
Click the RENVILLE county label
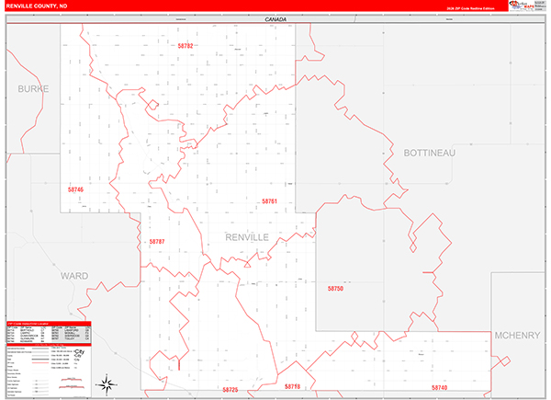click(x=247, y=237)
